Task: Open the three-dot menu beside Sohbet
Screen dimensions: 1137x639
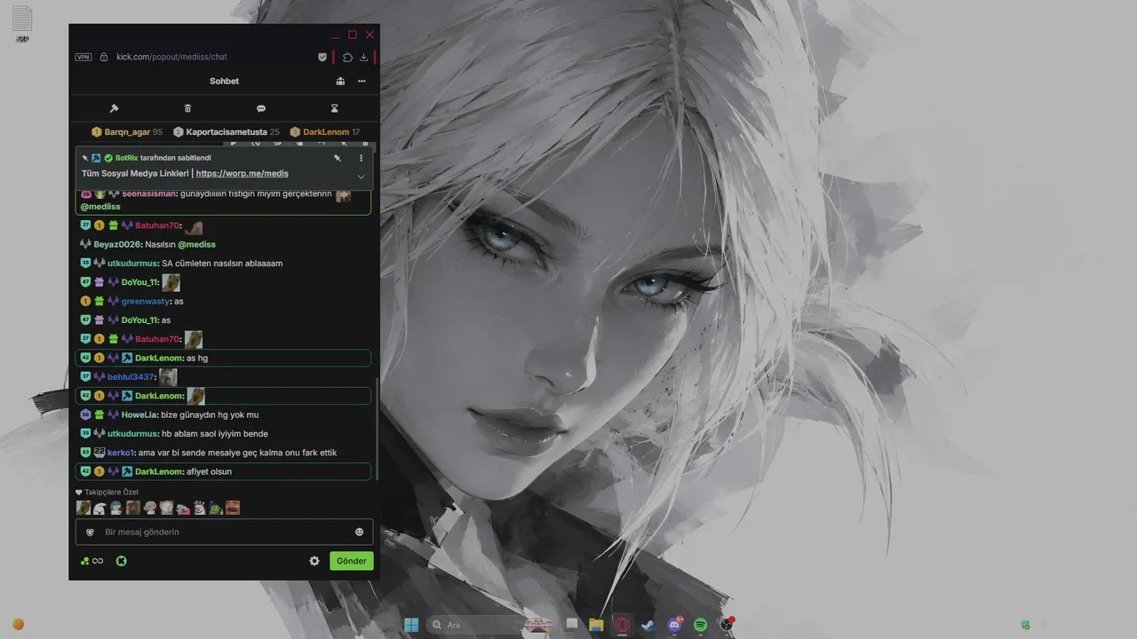Action: click(362, 81)
